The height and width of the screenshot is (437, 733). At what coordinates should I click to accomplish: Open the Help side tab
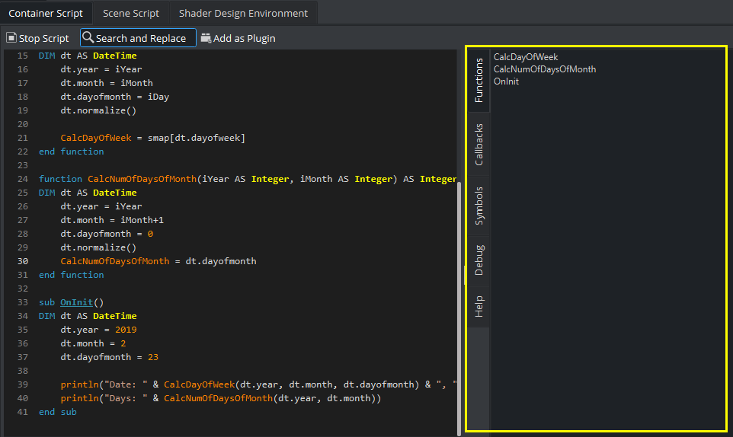click(x=479, y=306)
